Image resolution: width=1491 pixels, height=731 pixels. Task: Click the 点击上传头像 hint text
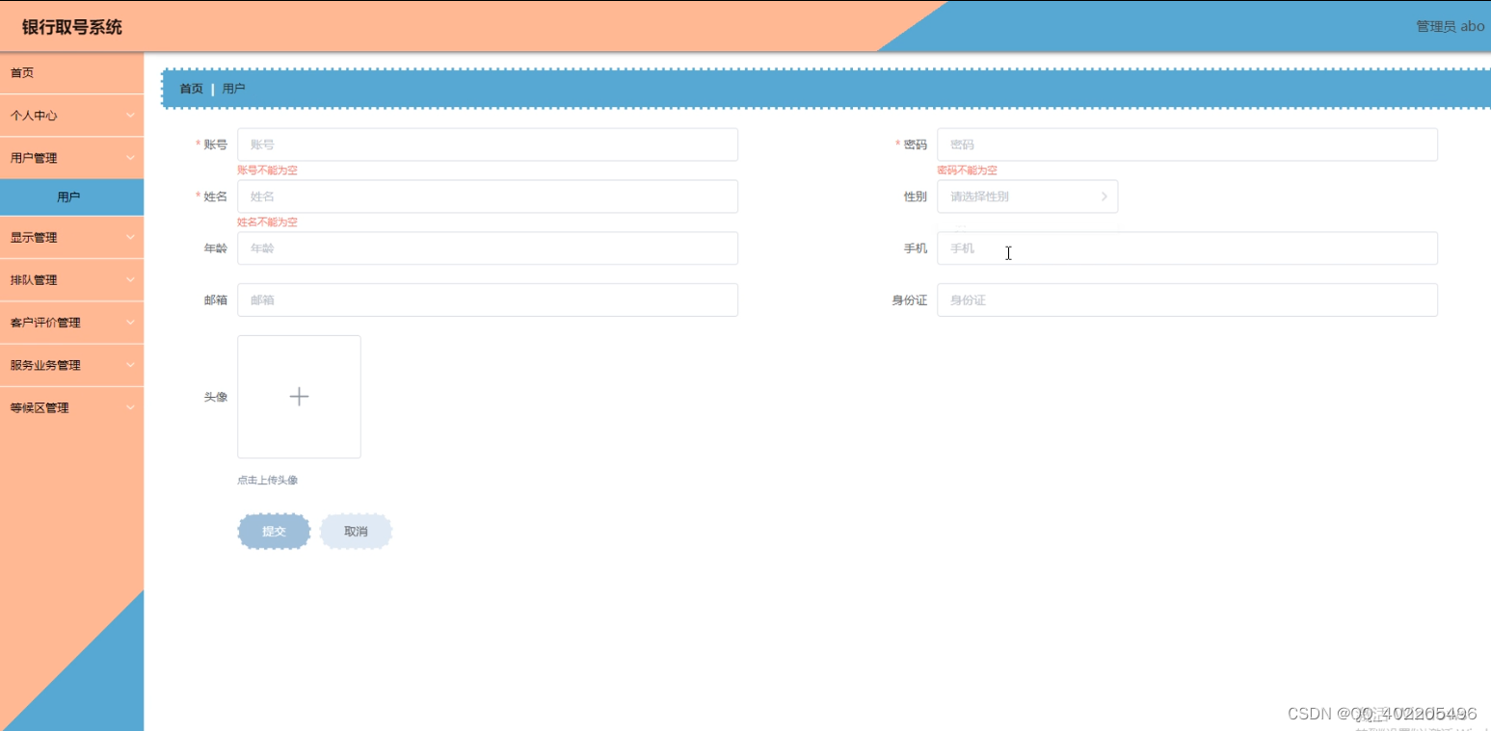(267, 480)
